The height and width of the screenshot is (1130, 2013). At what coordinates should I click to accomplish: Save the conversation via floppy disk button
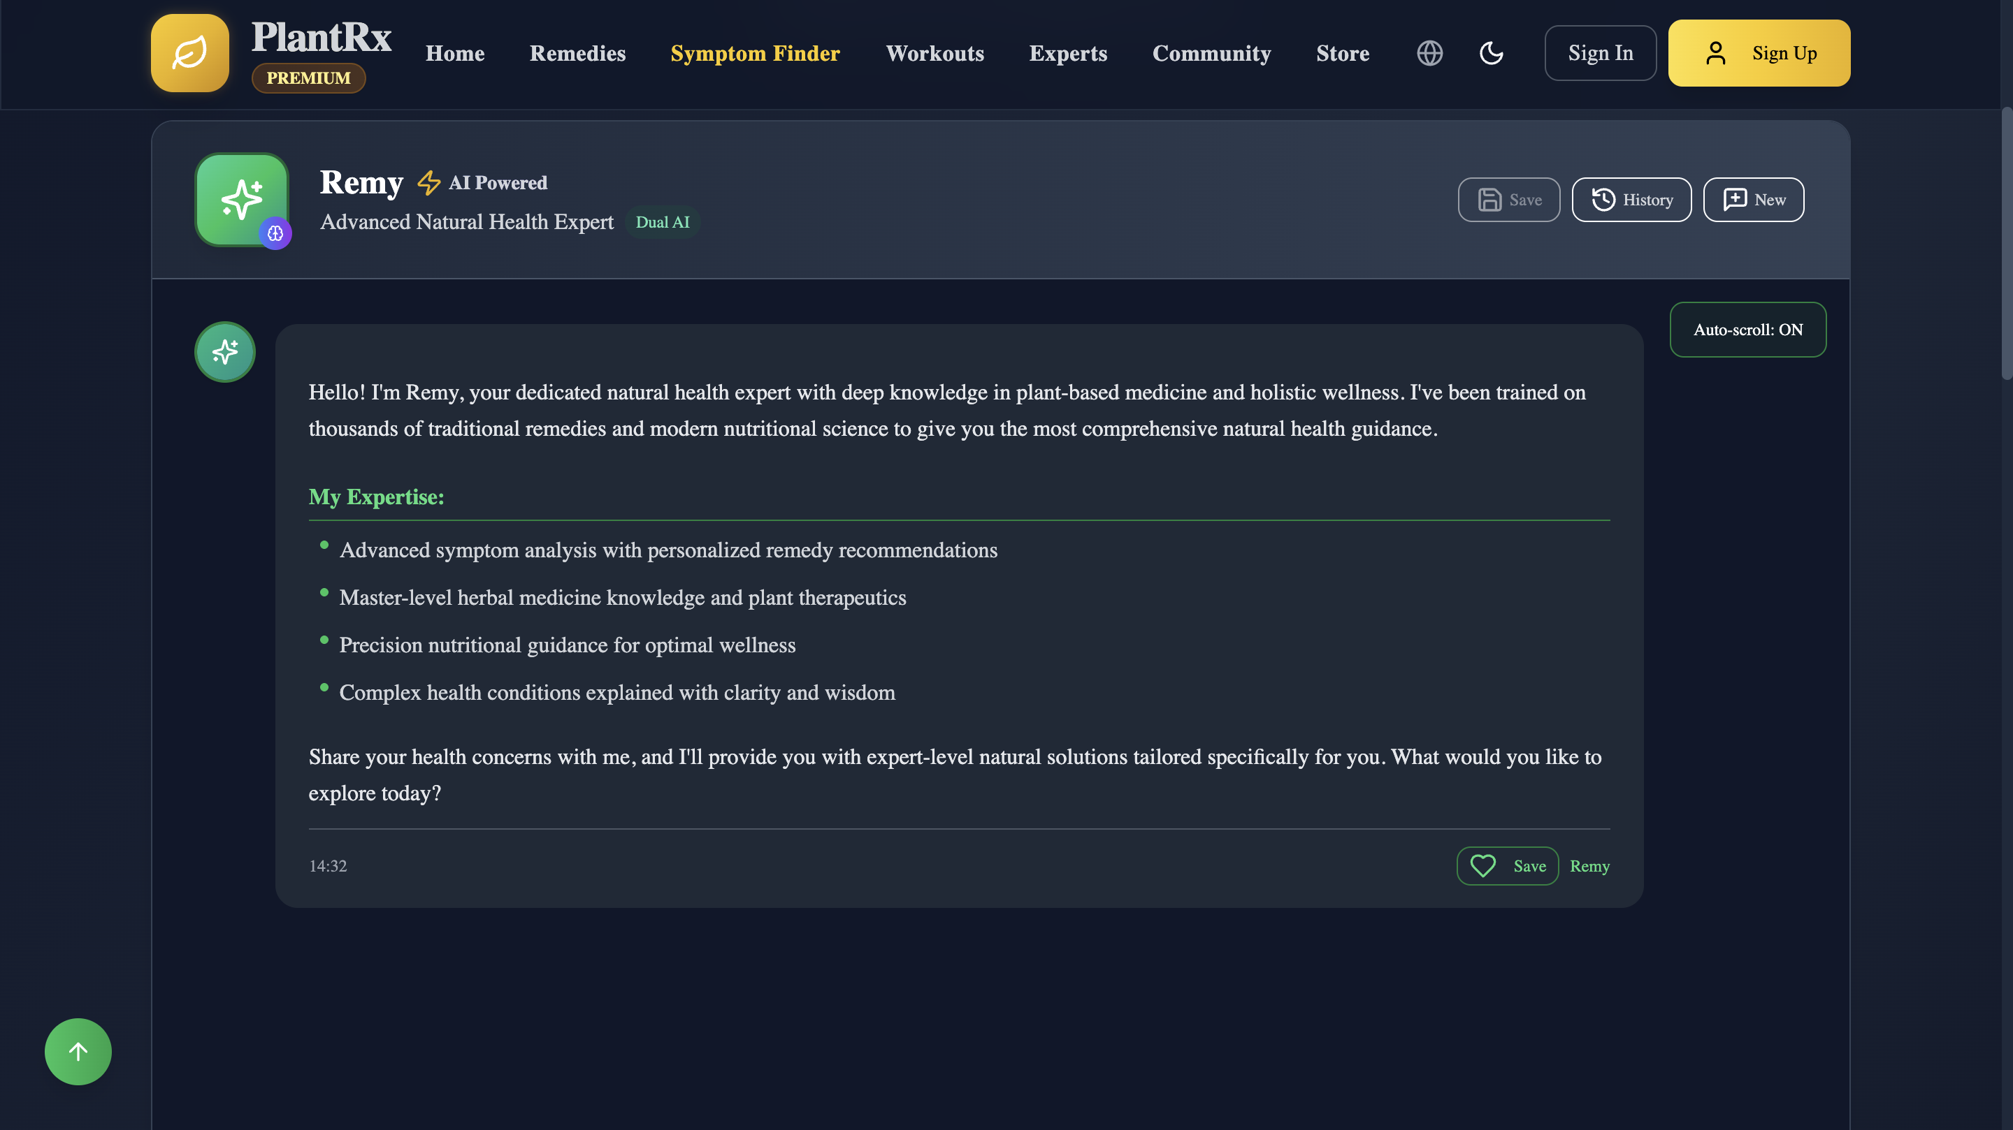point(1509,200)
